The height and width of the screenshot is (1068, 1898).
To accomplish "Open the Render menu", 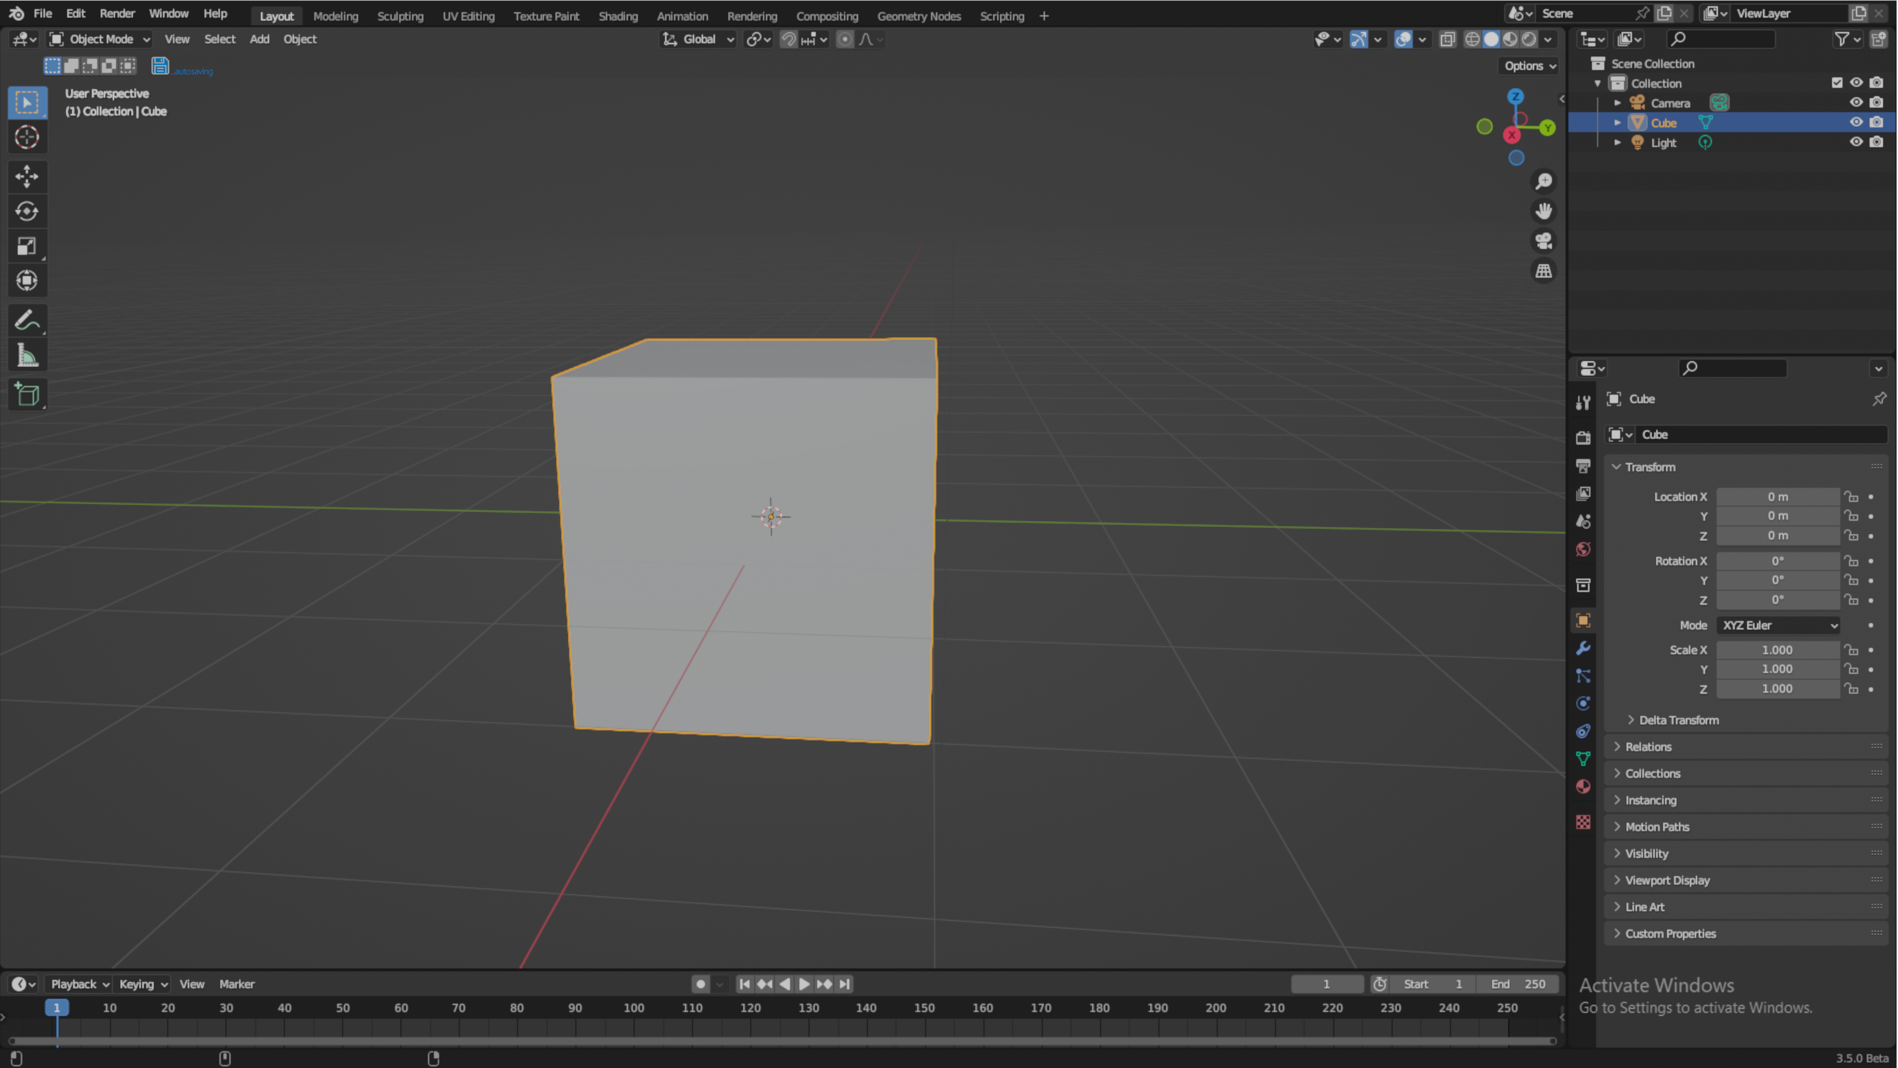I will tap(117, 13).
